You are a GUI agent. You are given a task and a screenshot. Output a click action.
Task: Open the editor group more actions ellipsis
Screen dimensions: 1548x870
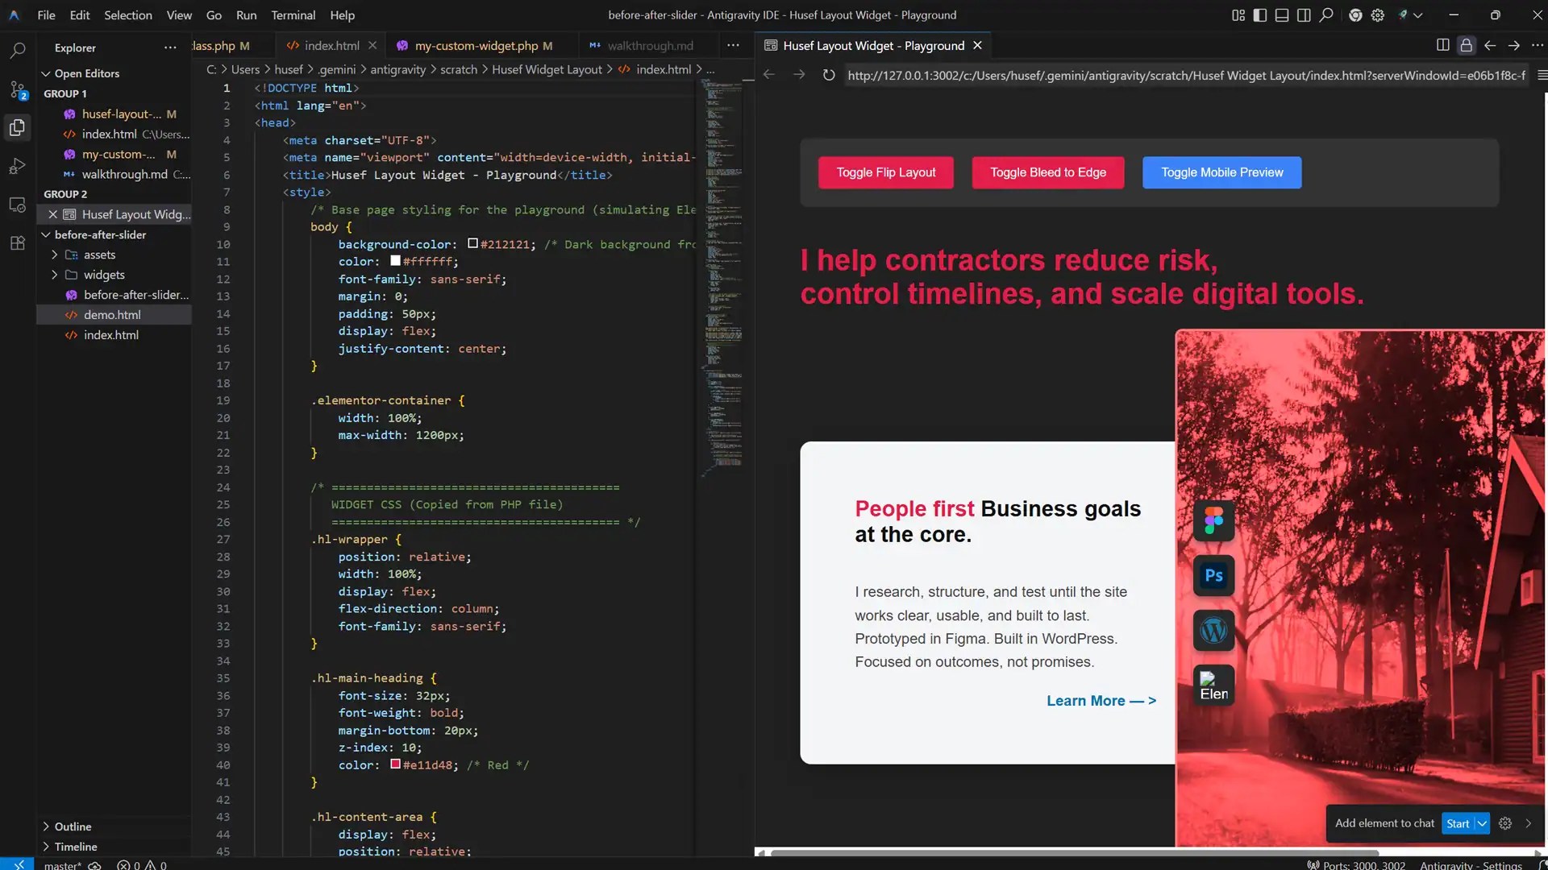(x=733, y=46)
